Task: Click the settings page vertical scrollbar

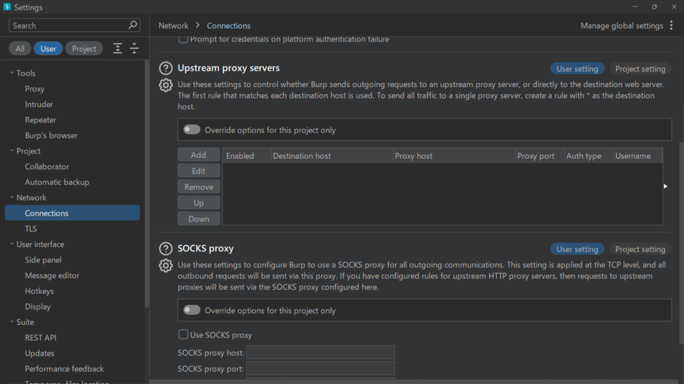Action: (x=681, y=242)
